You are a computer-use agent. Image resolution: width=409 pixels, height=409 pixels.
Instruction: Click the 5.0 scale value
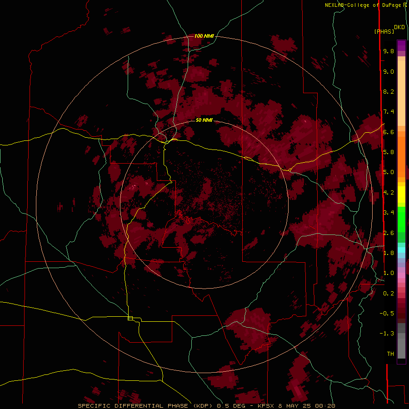click(389, 172)
